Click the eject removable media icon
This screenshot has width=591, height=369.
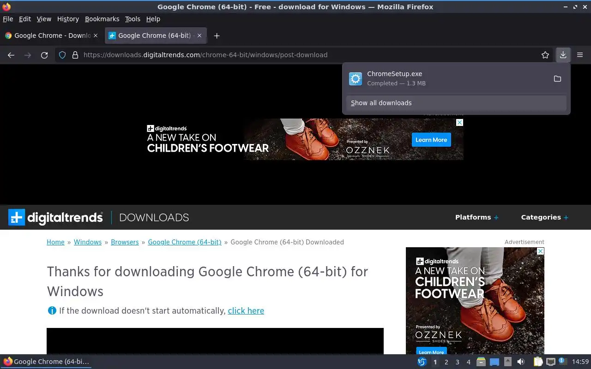tap(508, 362)
